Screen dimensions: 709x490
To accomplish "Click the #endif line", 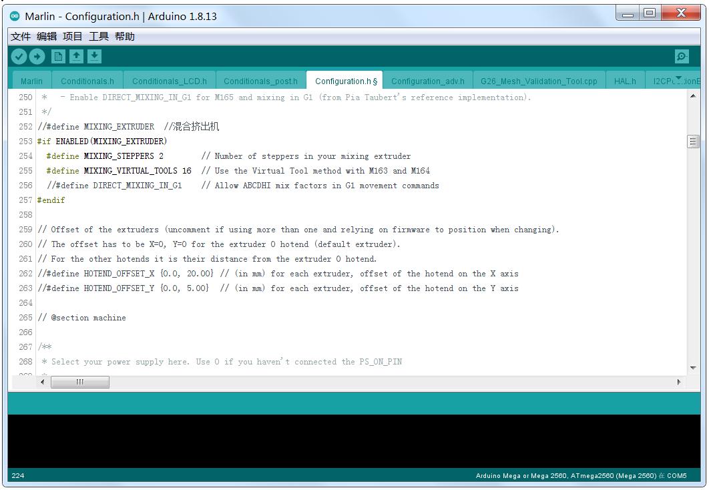I will tap(51, 200).
